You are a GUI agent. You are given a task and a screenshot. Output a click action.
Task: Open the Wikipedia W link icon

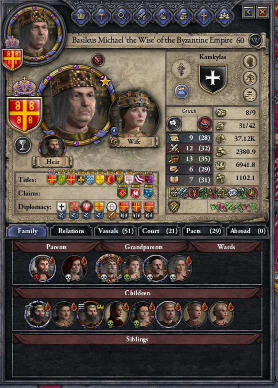click(x=255, y=40)
